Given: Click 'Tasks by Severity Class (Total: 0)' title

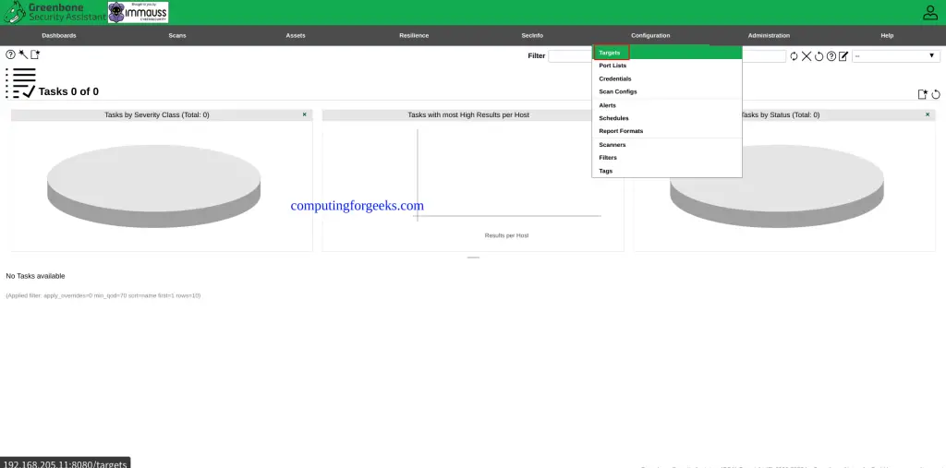Looking at the screenshot, I should (x=157, y=114).
